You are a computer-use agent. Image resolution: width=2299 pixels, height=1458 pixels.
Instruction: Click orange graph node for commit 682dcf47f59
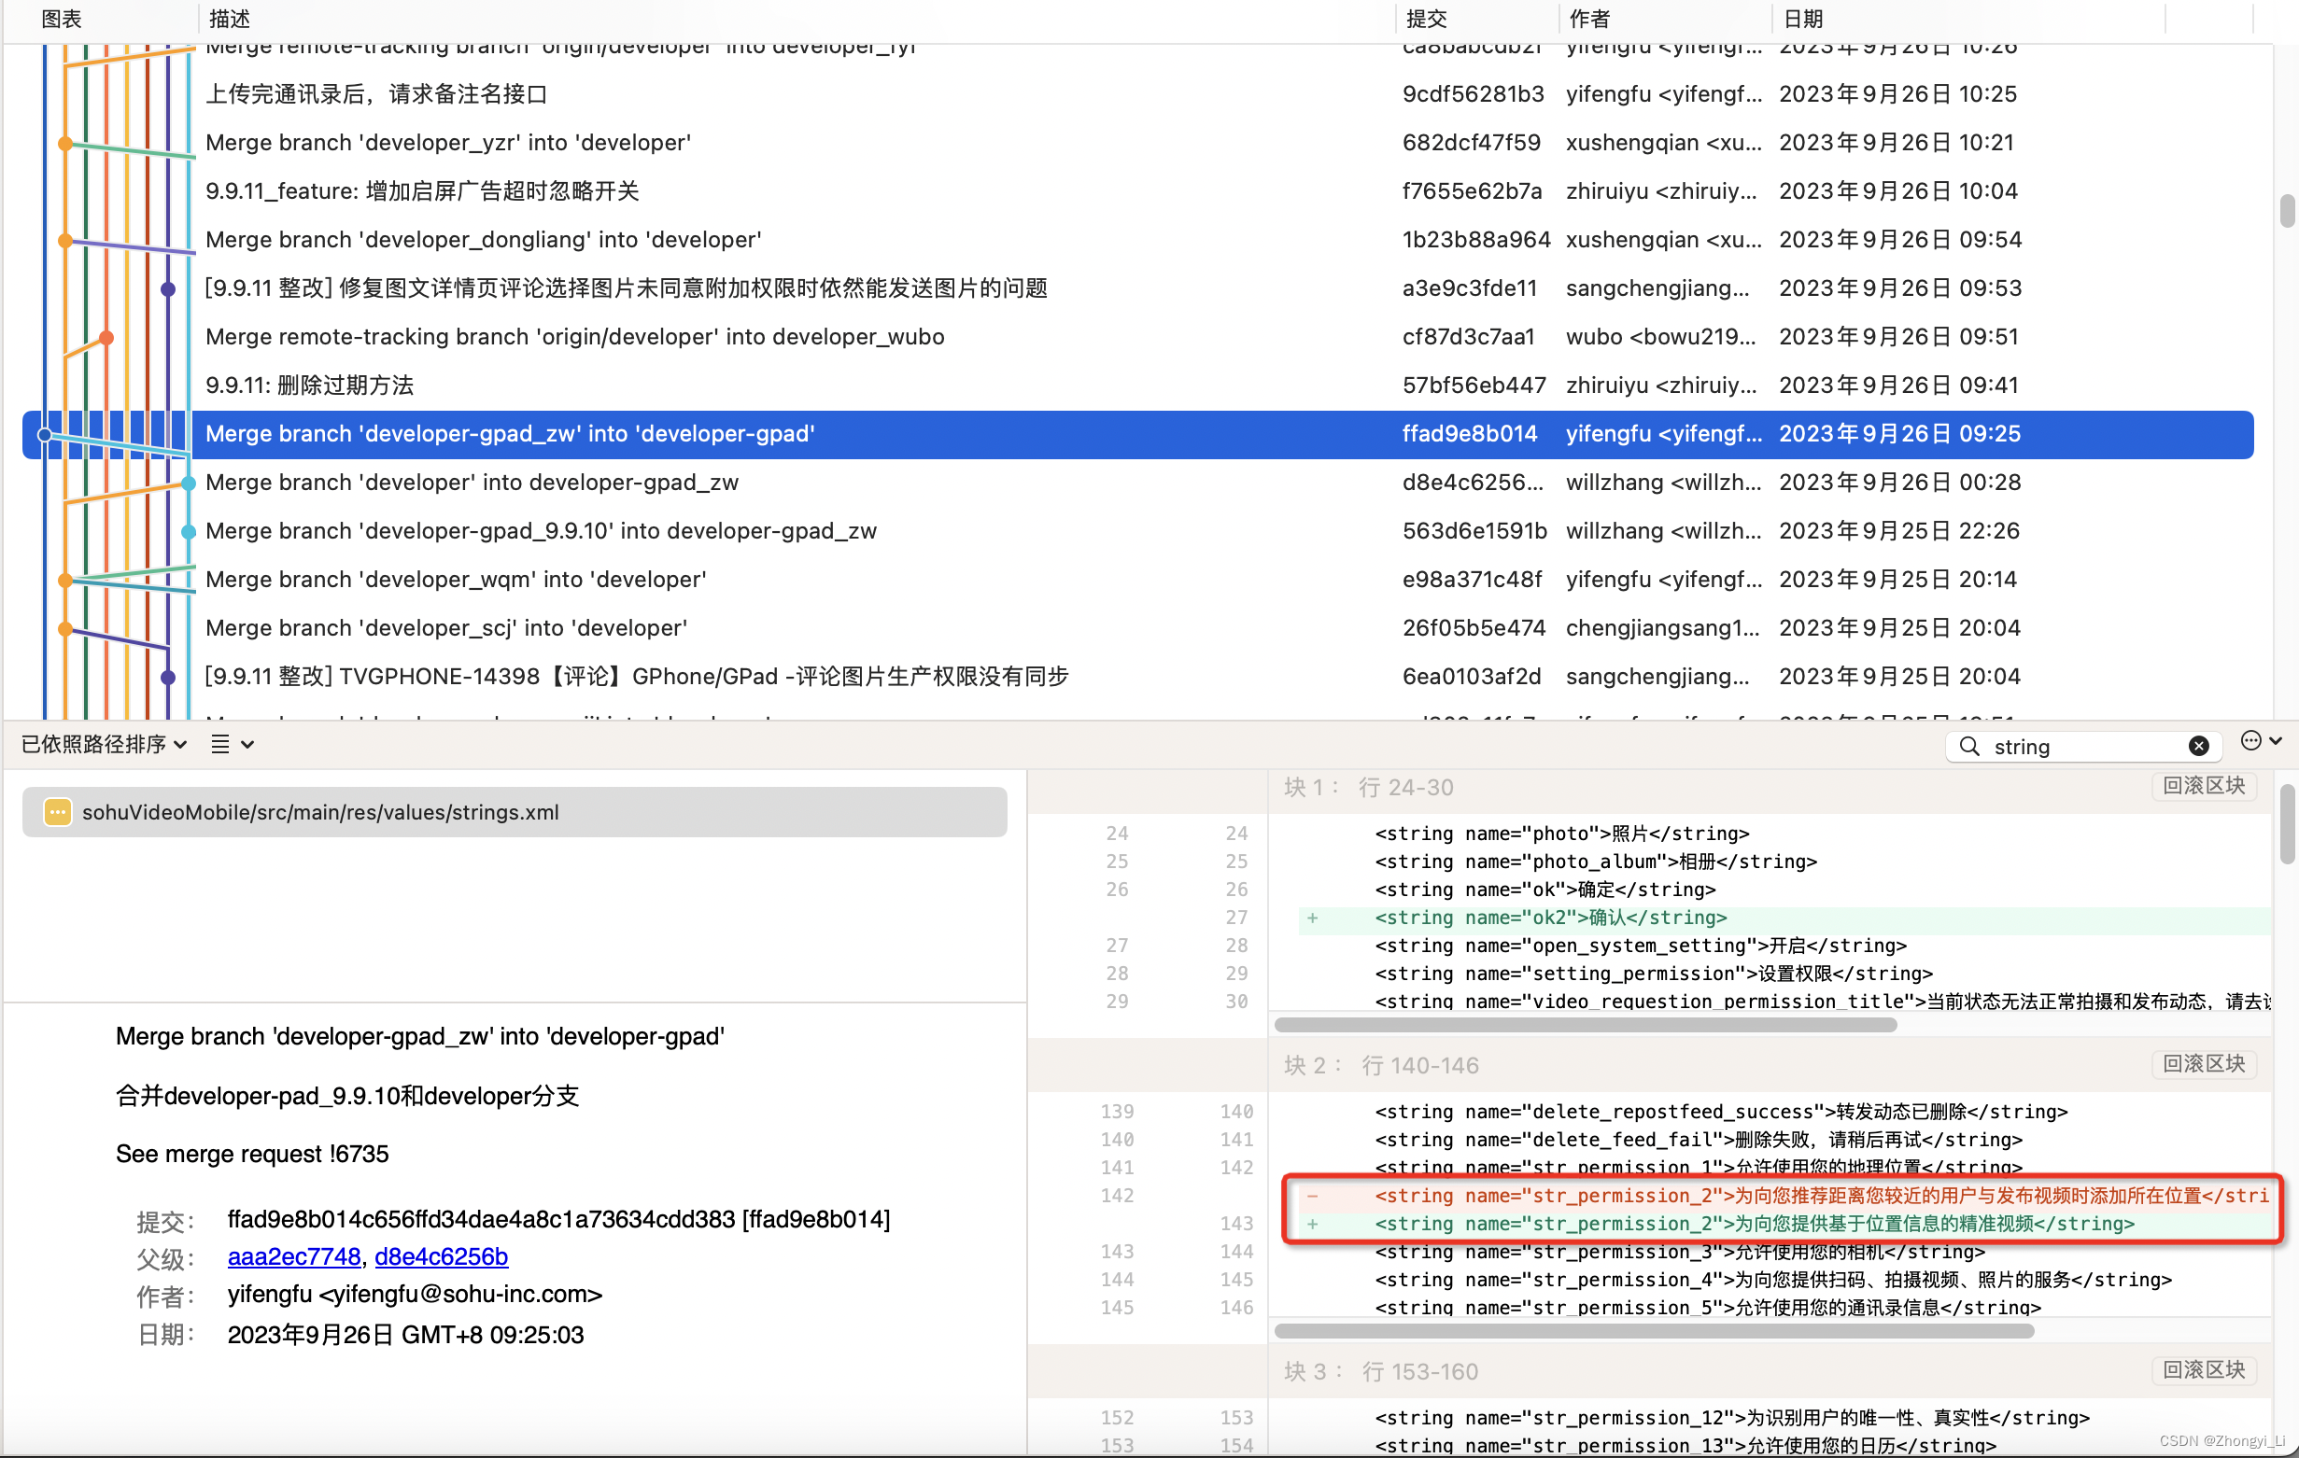tap(65, 144)
